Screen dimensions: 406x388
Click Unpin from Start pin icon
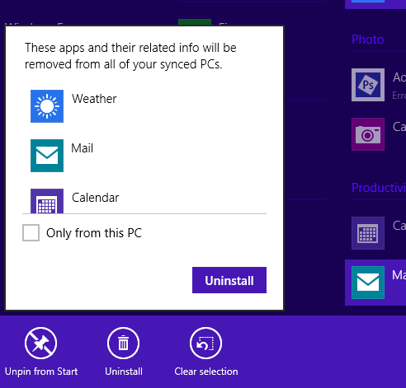pyautogui.click(x=40, y=344)
